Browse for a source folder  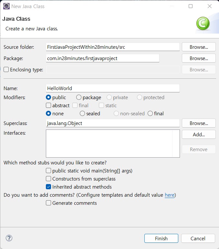pyautogui.click(x=198, y=47)
